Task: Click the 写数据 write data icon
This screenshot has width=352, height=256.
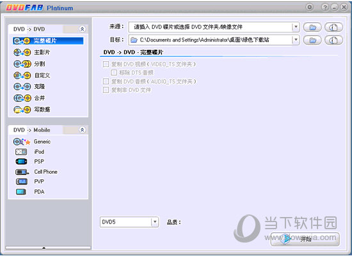Action: [x=22, y=110]
